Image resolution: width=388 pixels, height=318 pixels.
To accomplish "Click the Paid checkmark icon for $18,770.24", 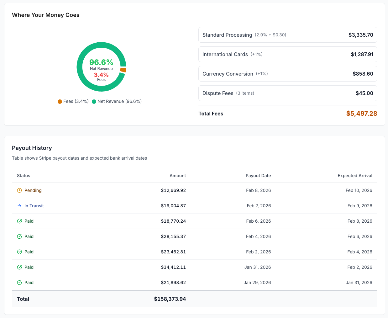I will (19, 221).
